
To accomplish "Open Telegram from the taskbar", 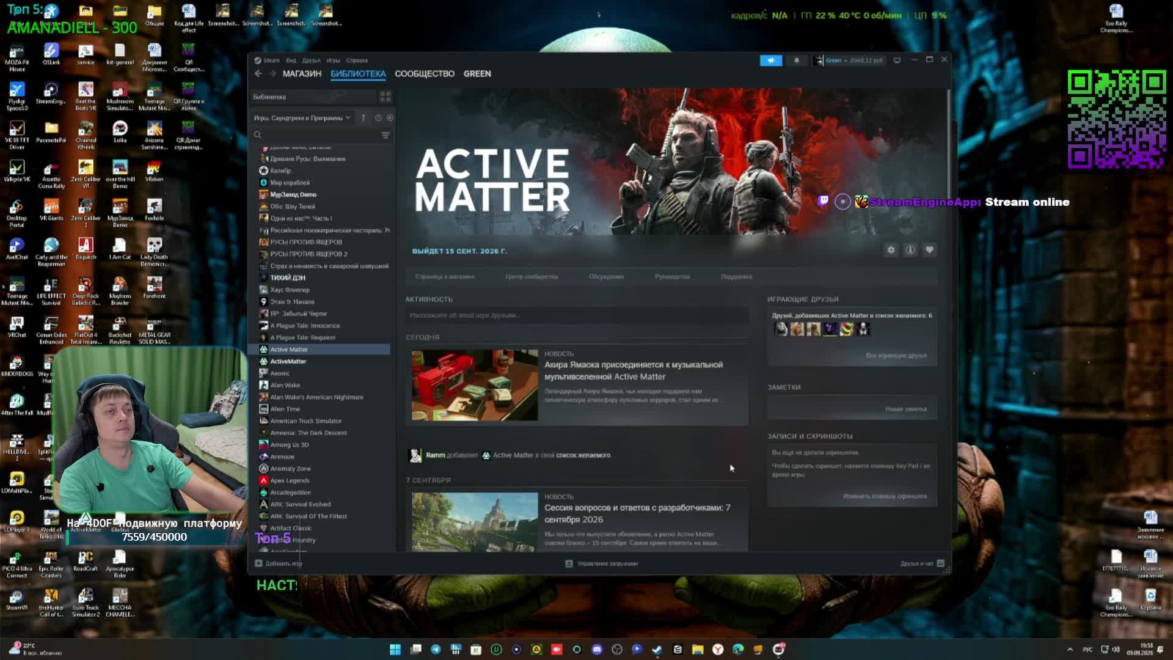I will point(436,649).
